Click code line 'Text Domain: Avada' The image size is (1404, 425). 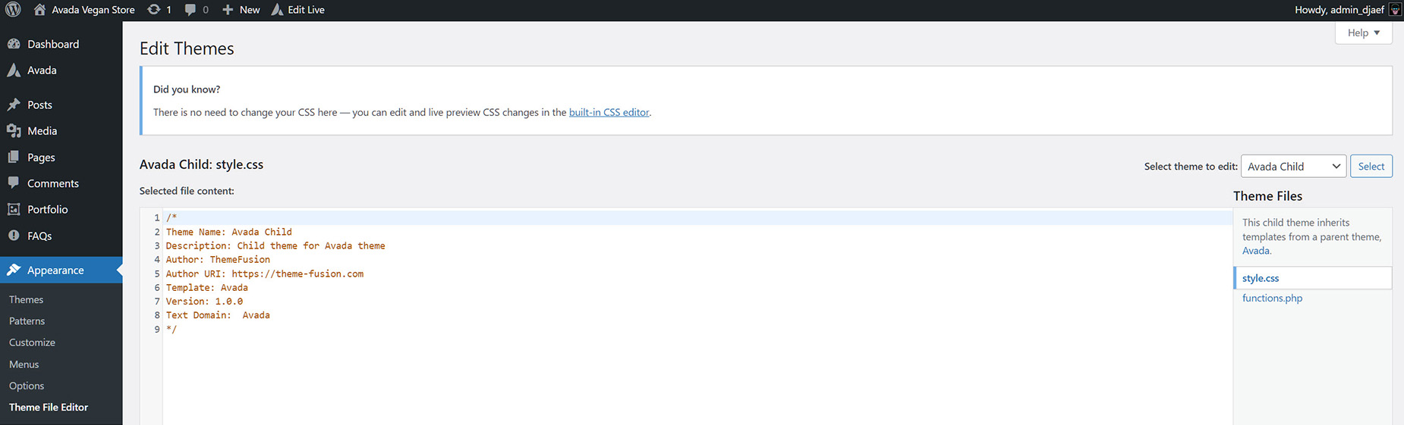218,315
